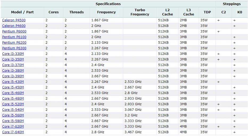Open the Pentium P6300 link

pos(14,48)
